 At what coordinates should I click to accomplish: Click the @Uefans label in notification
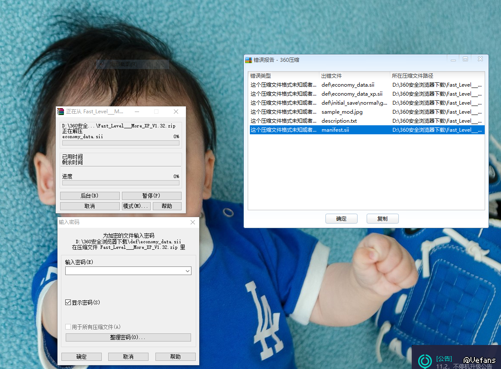[479, 360]
